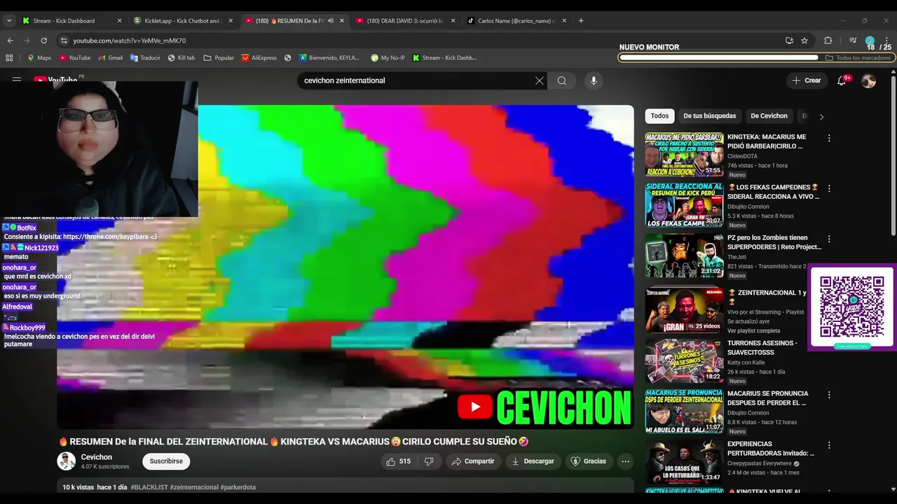Select the Todos filter chip
The height and width of the screenshot is (504, 897).
click(659, 116)
